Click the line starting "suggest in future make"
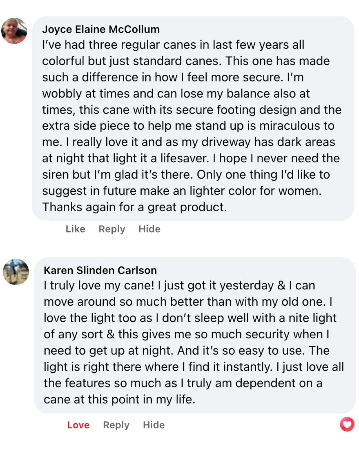The image size is (359, 449). click(x=181, y=191)
